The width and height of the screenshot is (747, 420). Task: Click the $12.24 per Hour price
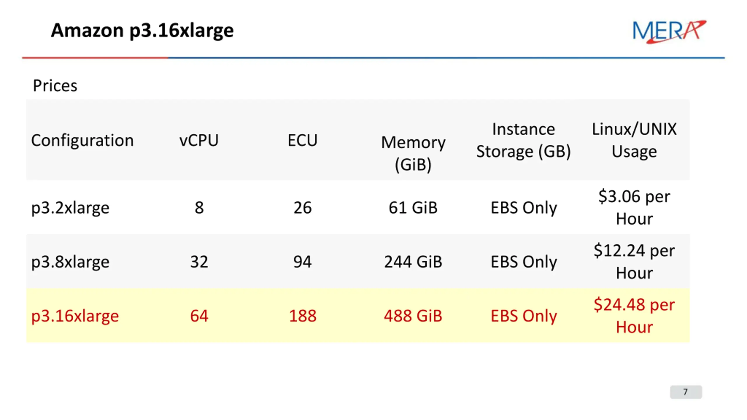pos(634,262)
